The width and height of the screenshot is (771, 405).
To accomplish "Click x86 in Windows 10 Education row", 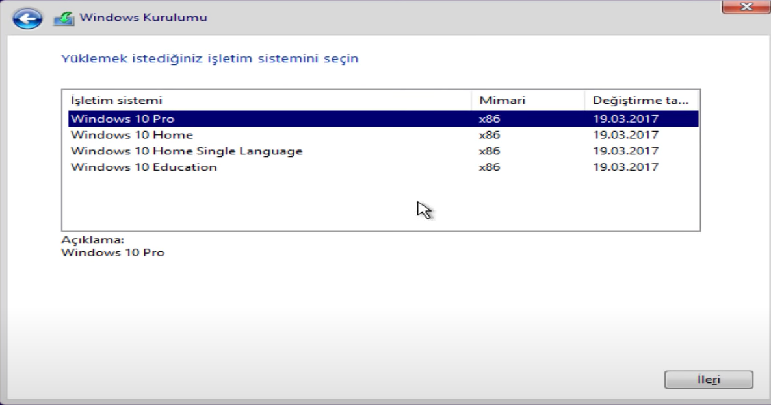I will point(490,167).
